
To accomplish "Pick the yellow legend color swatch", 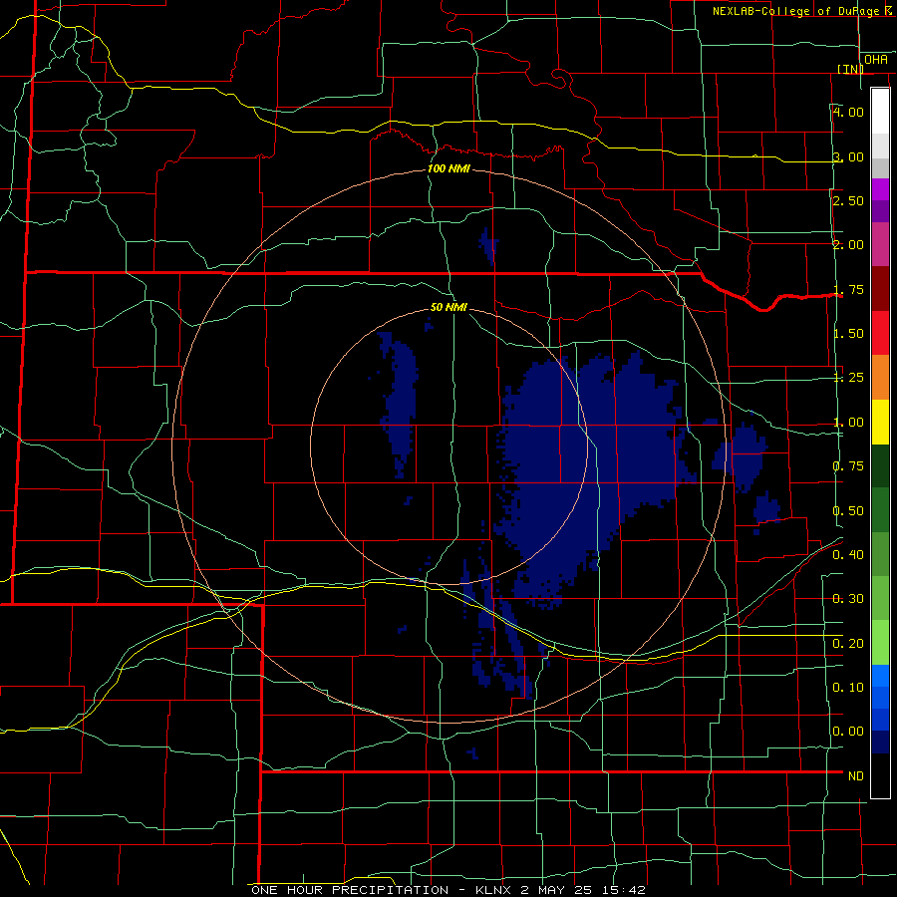I will point(880,422).
